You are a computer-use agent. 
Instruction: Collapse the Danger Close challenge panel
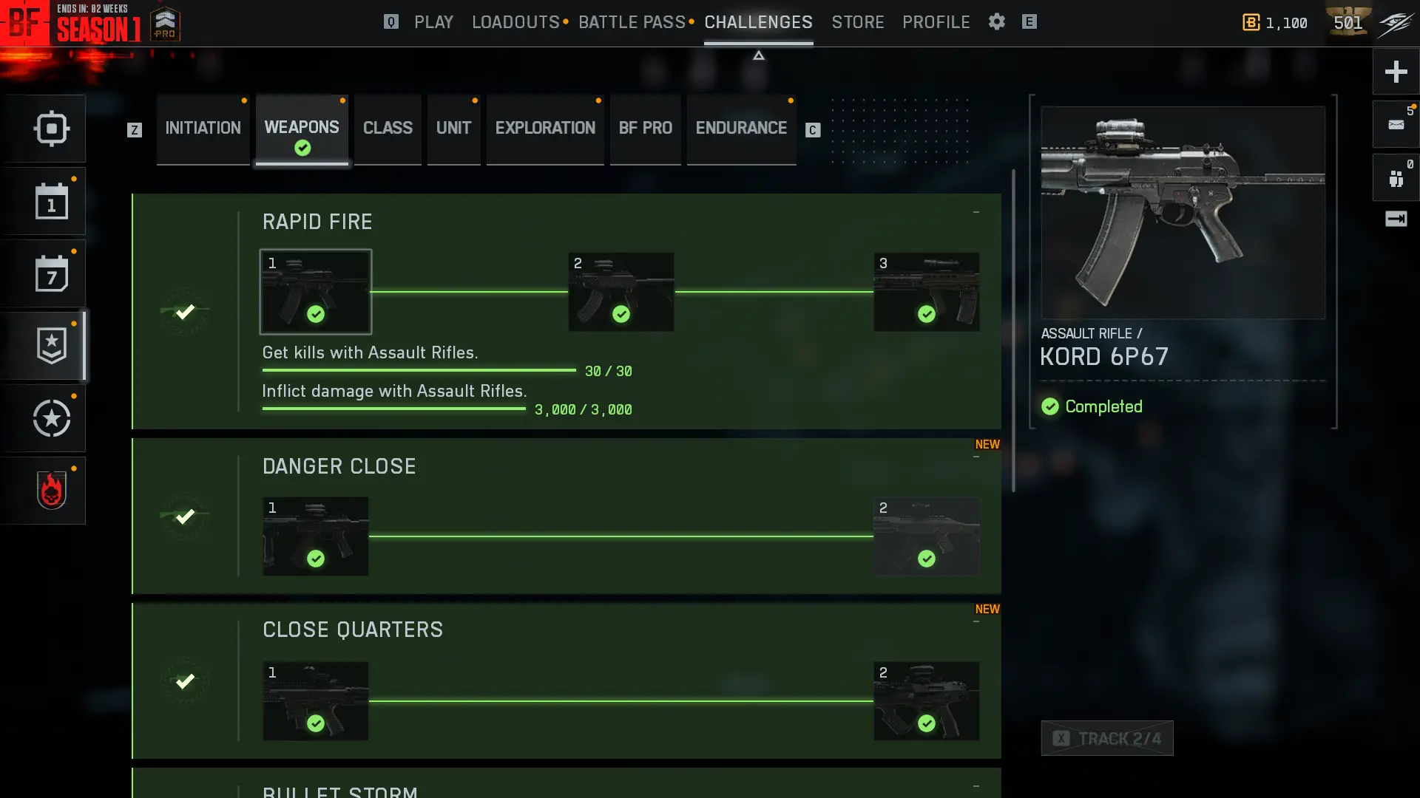[976, 457]
